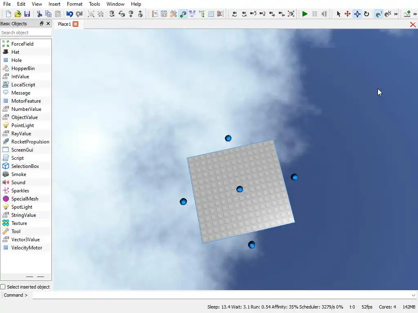Click the Search object field

pyautogui.click(x=26, y=33)
